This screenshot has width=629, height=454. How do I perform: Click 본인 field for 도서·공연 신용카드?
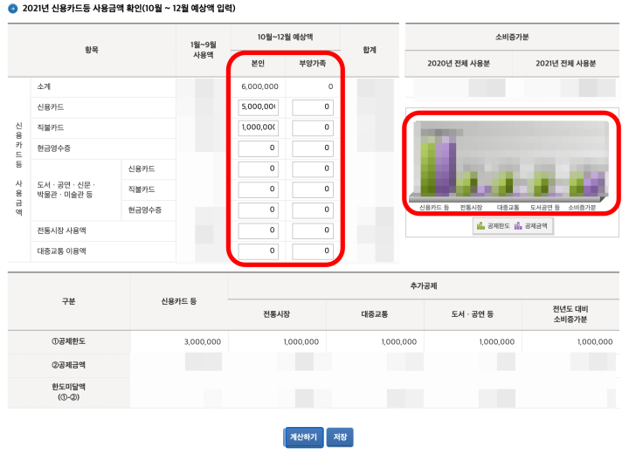[259, 169]
